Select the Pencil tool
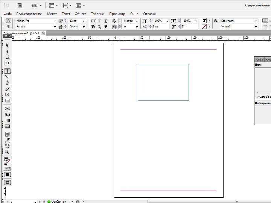This screenshot has width=271, height=203. (7, 89)
